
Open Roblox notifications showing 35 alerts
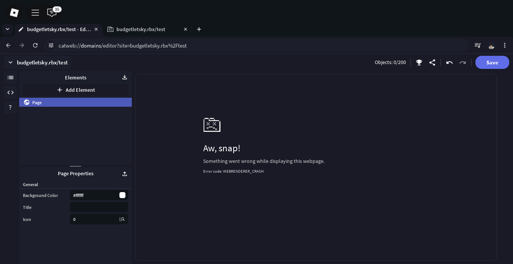pyautogui.click(x=52, y=12)
